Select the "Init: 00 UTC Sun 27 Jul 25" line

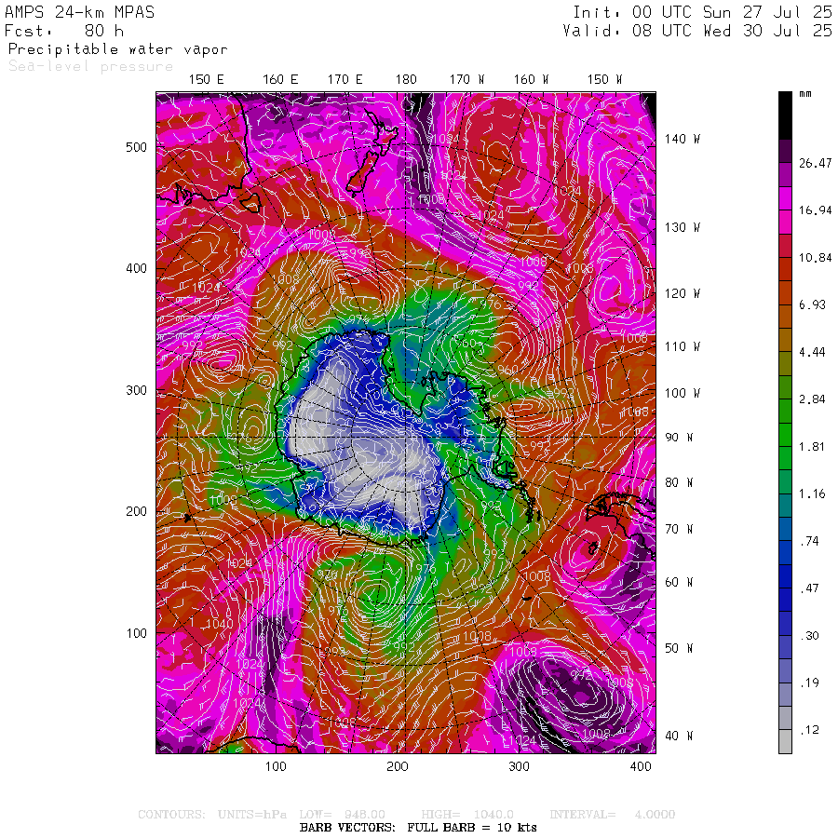[702, 12]
